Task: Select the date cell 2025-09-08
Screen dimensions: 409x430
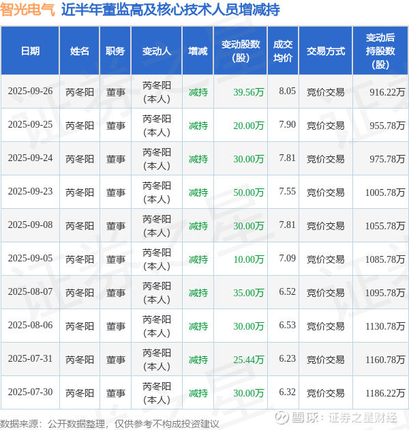Action: point(30,225)
